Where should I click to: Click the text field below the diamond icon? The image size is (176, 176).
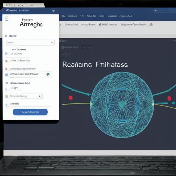click(x=30, y=43)
